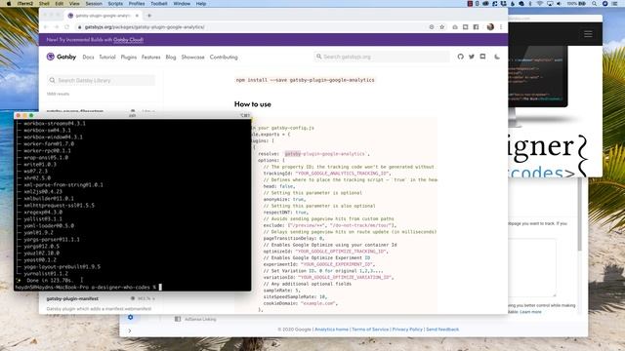Click the npm install command text

(x=305, y=80)
